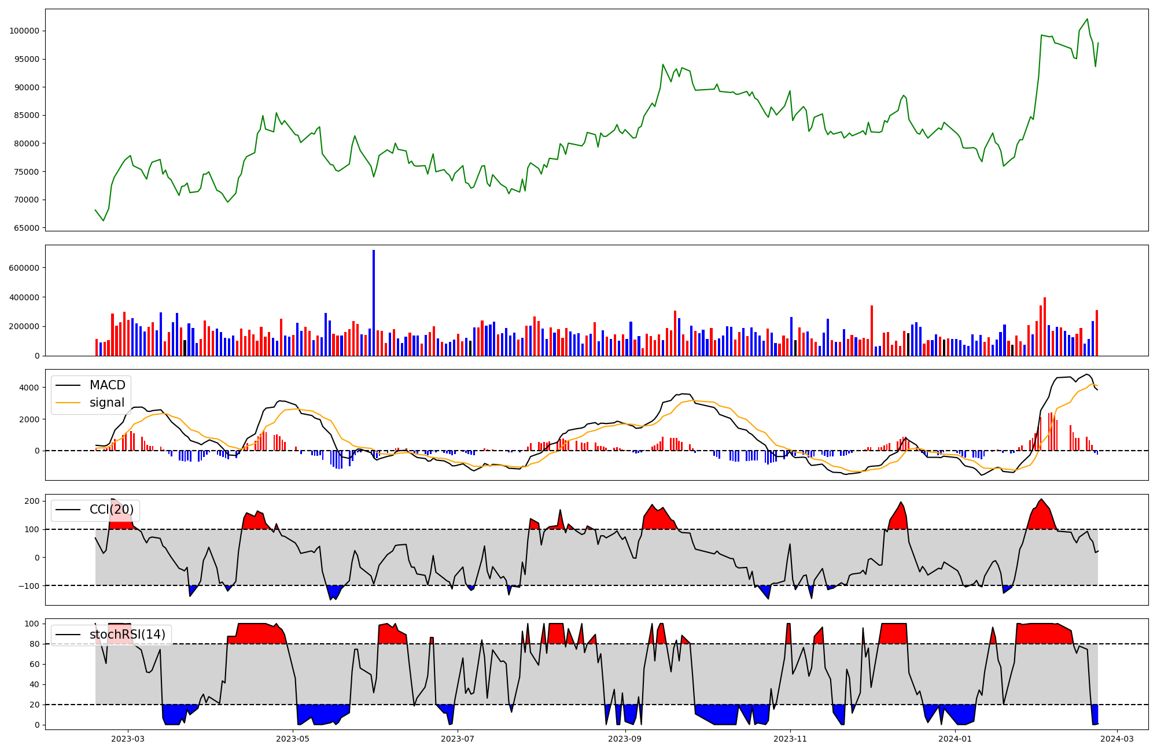Image resolution: width=1157 pixels, height=752 pixels.
Task: Click the 2023-07 x-axis date label
Action: [458, 739]
